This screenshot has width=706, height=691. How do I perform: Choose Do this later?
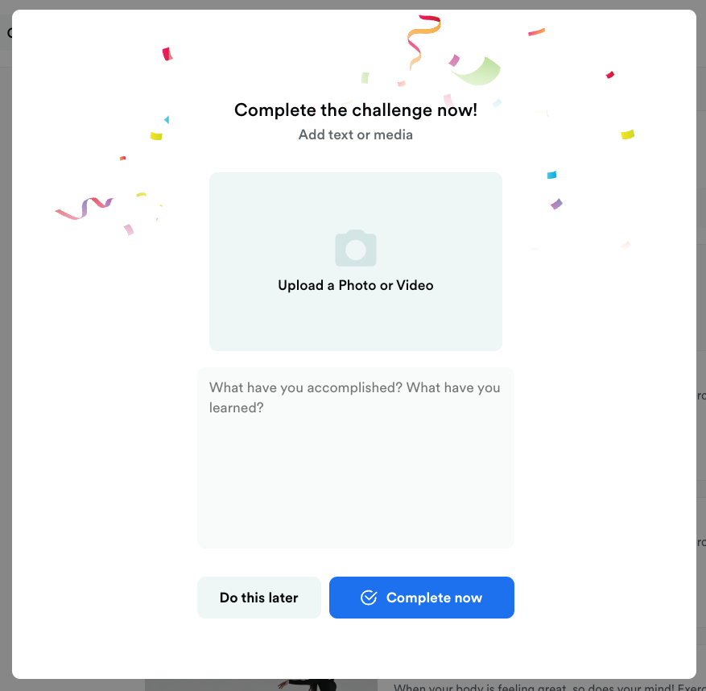(x=259, y=598)
